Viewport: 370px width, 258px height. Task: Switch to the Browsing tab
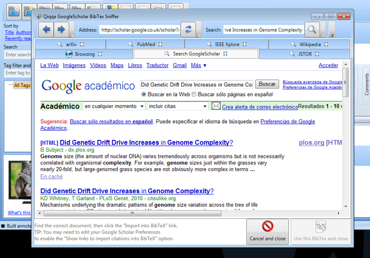[84, 54]
